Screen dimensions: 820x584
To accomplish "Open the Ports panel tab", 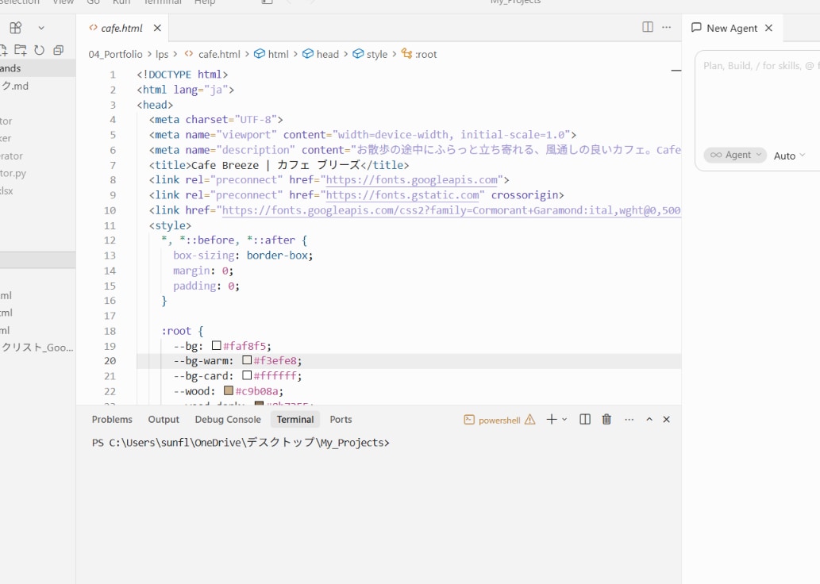I will point(341,419).
